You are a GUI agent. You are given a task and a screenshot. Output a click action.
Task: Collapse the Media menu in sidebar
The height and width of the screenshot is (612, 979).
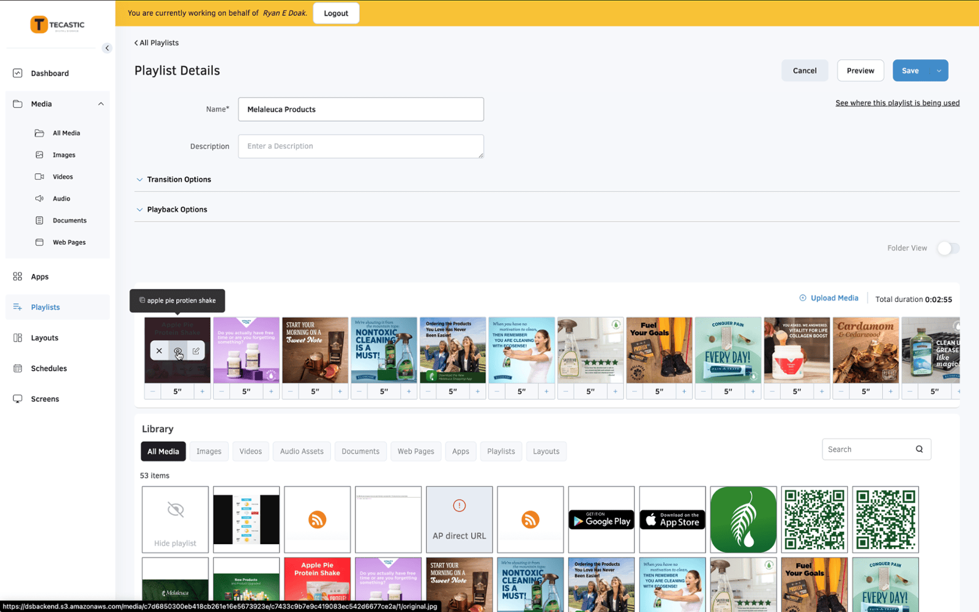101,104
